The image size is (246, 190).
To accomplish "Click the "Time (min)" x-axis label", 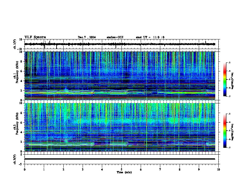I will pos(124,172).
